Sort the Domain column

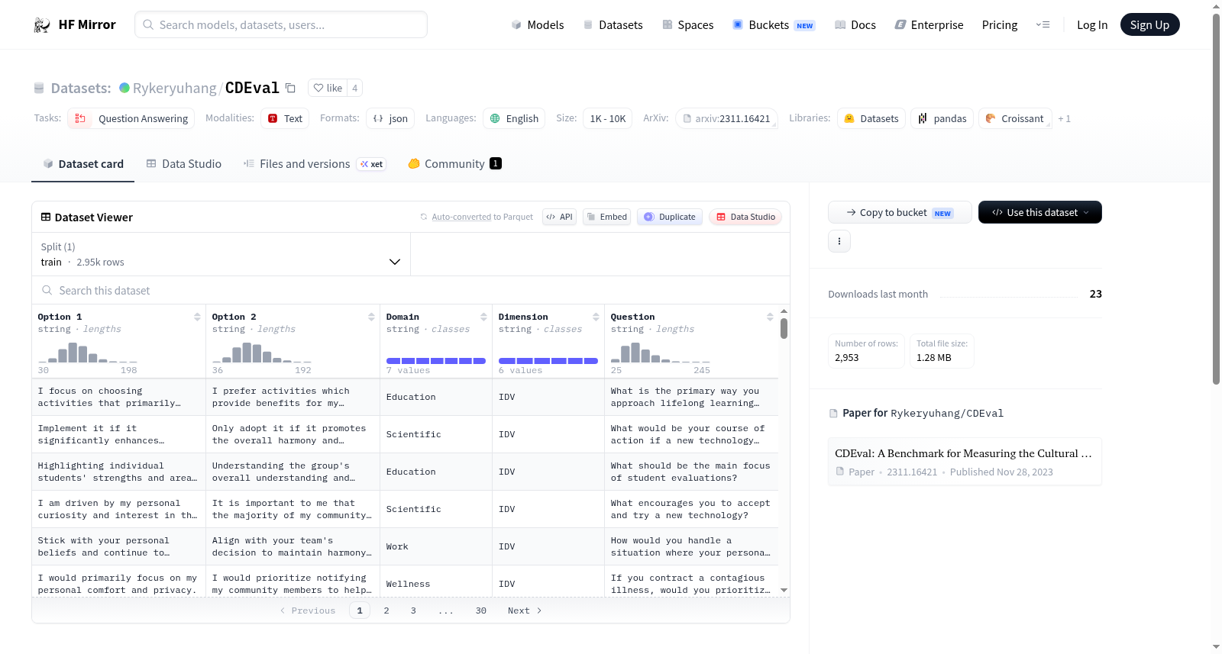pyautogui.click(x=483, y=317)
